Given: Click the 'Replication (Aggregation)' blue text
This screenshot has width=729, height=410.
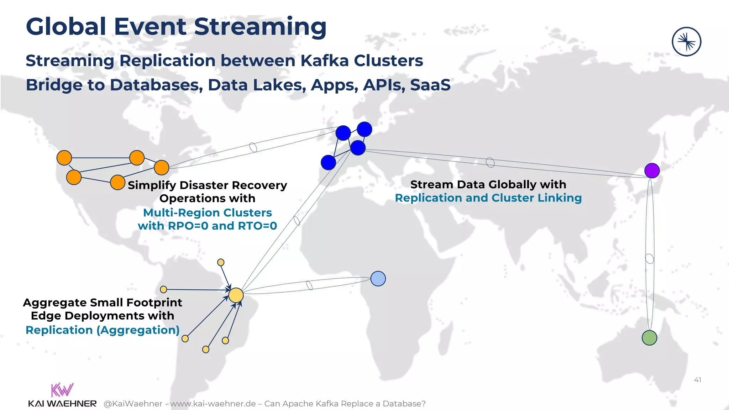Looking at the screenshot, I should pos(103,330).
